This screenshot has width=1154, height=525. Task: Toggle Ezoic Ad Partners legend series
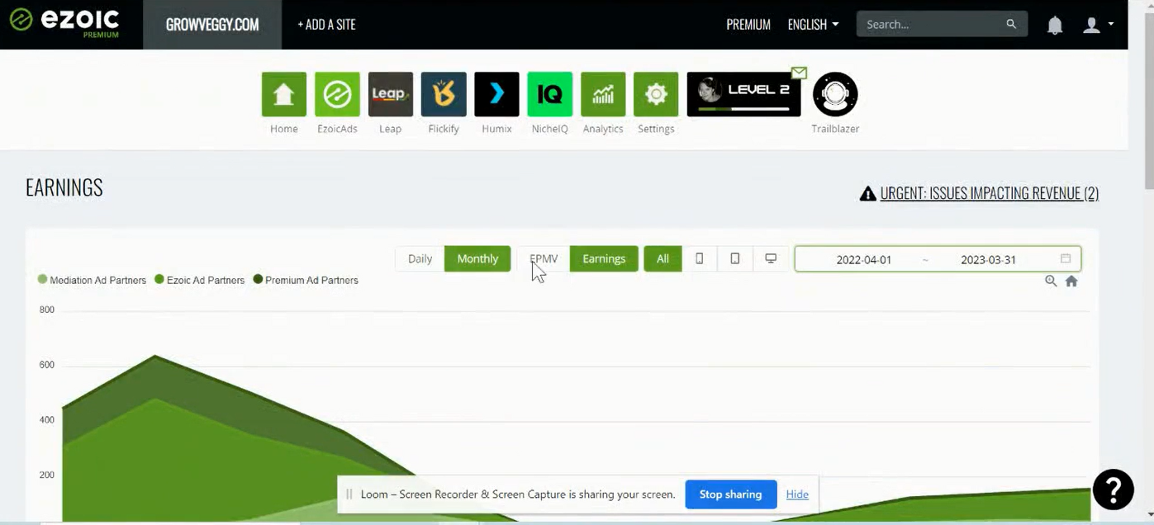199,280
